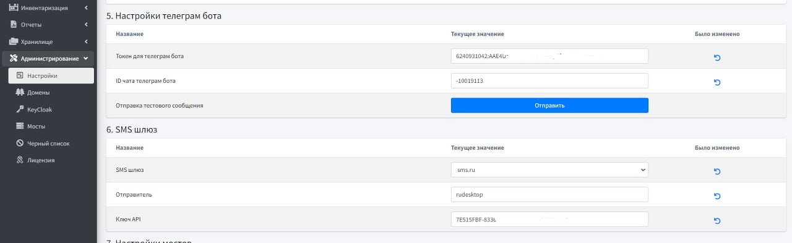
Task: Open the Инвентаризация sidebar section
Action: click(48, 7)
